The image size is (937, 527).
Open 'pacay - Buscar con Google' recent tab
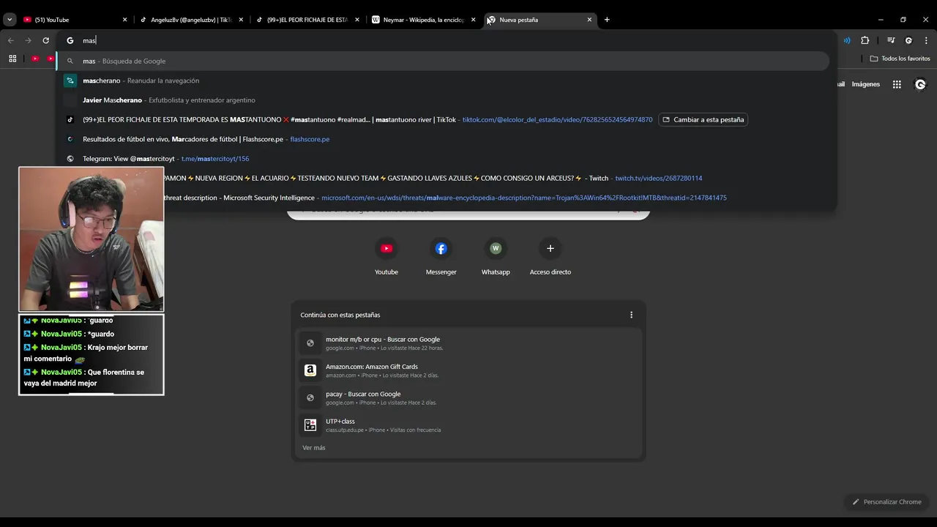coord(468,397)
